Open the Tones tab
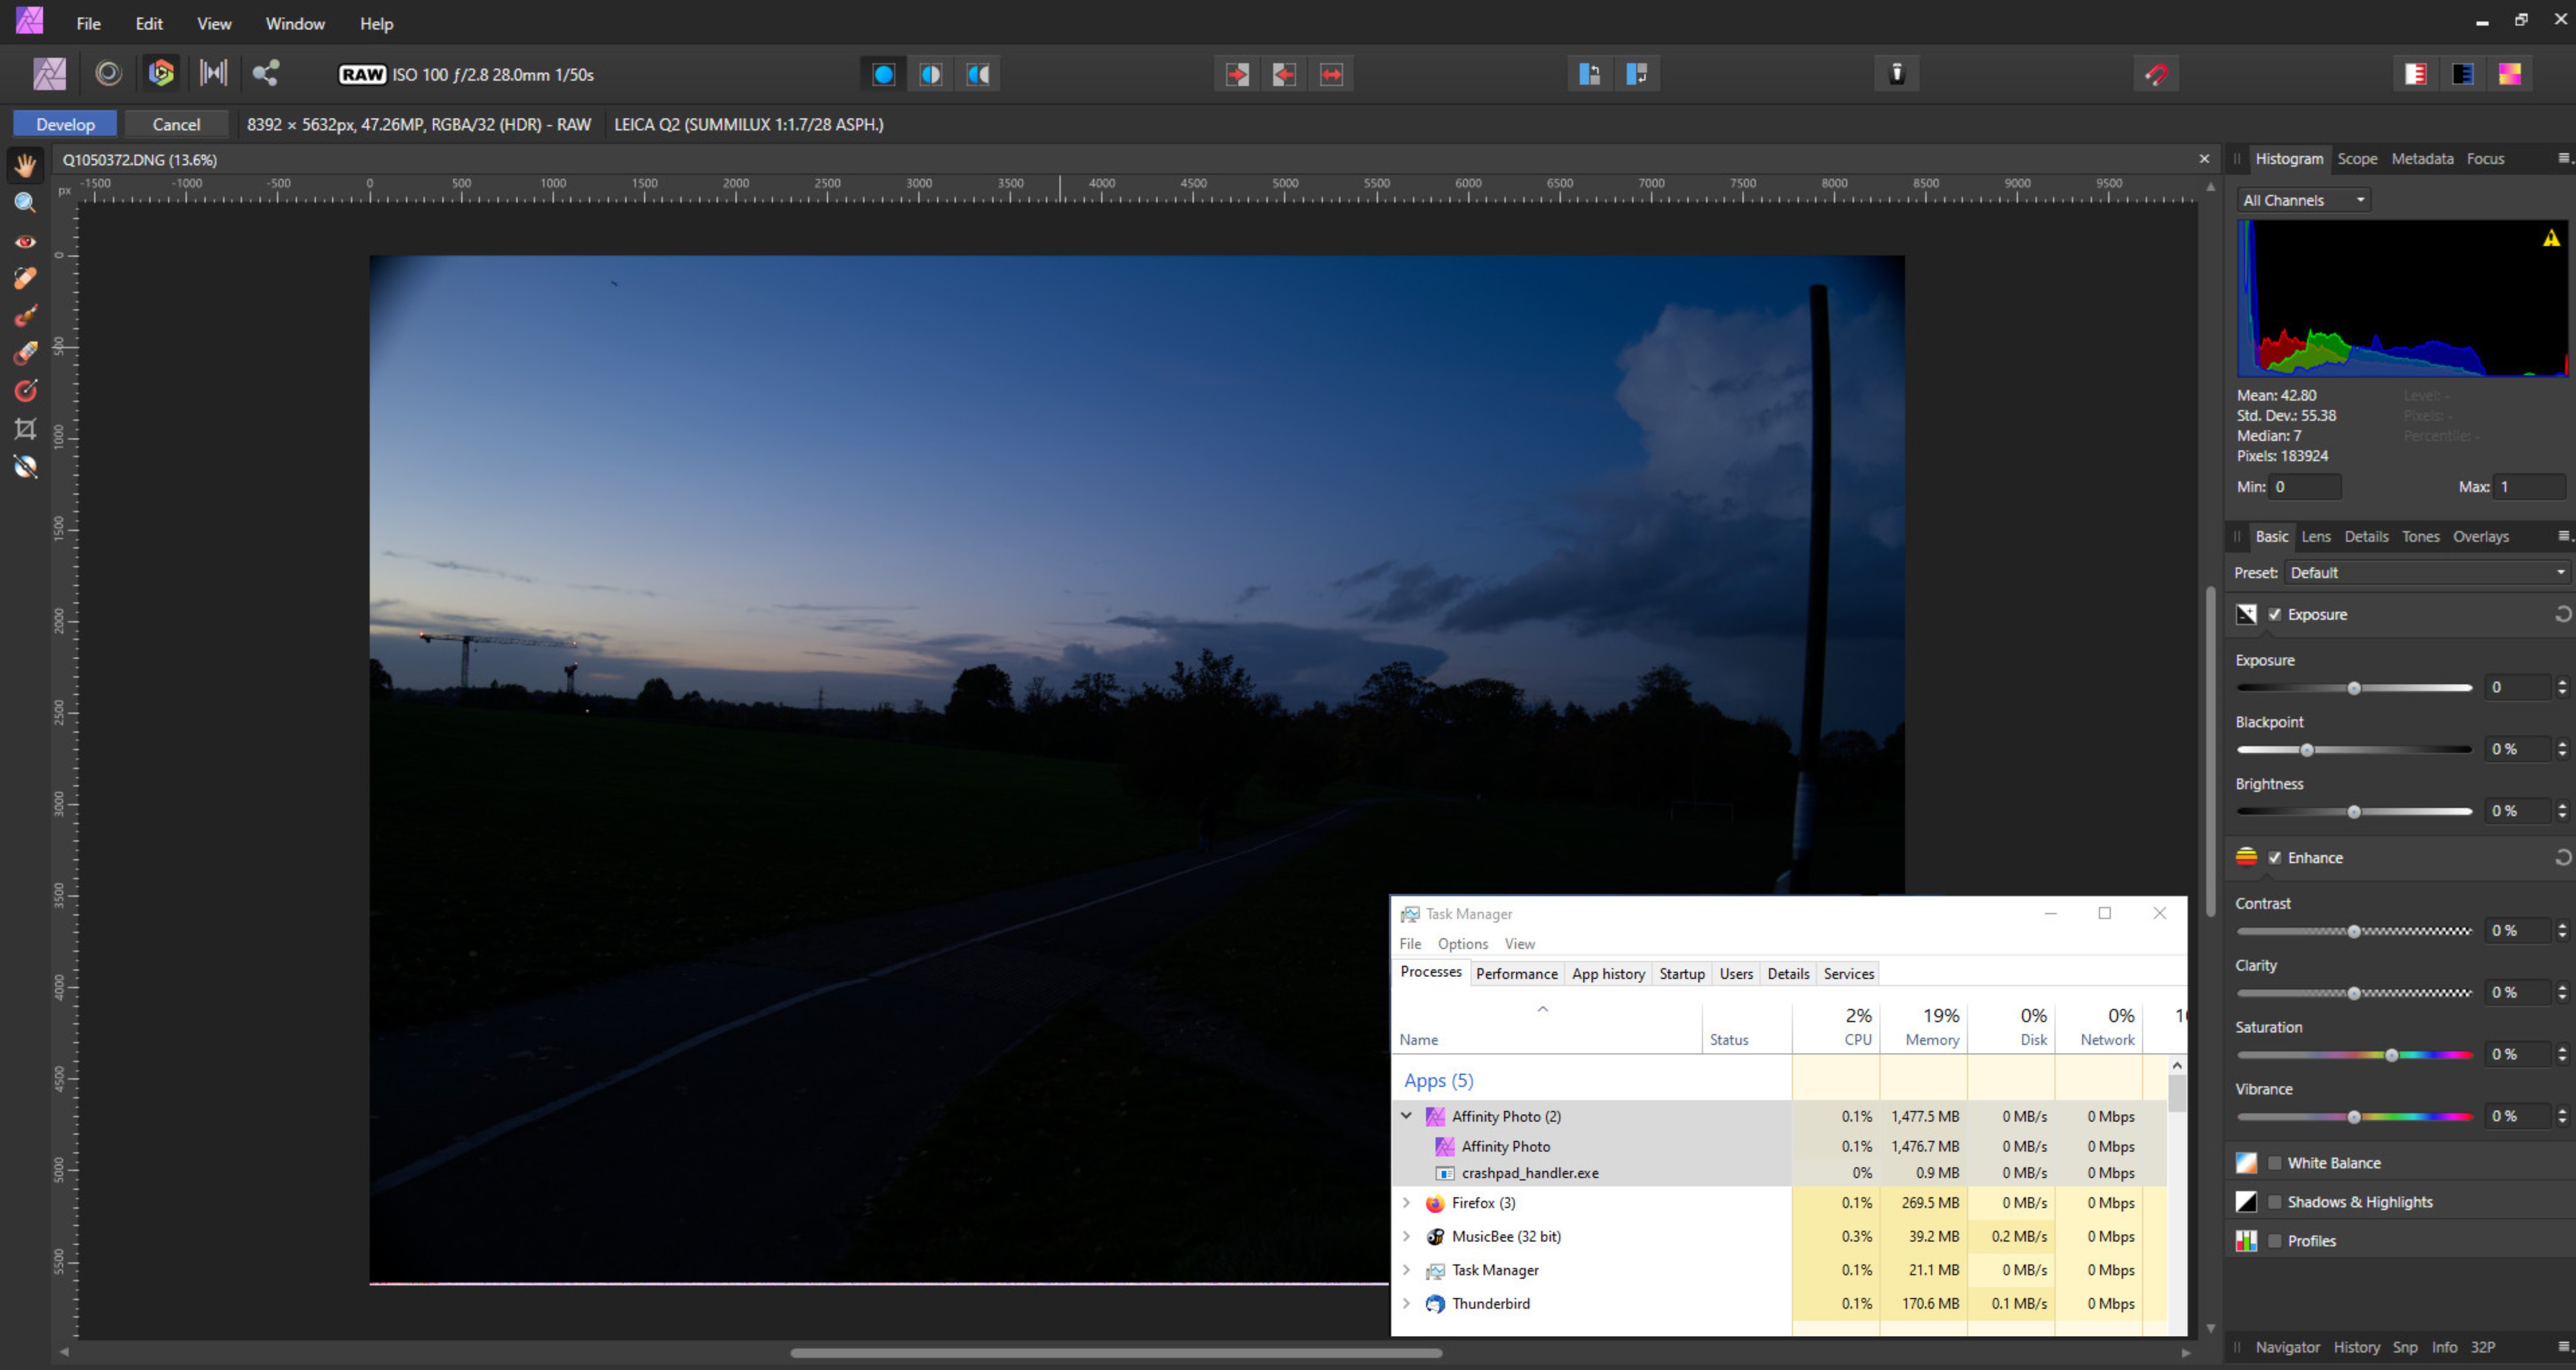2576x1370 pixels. [2421, 537]
